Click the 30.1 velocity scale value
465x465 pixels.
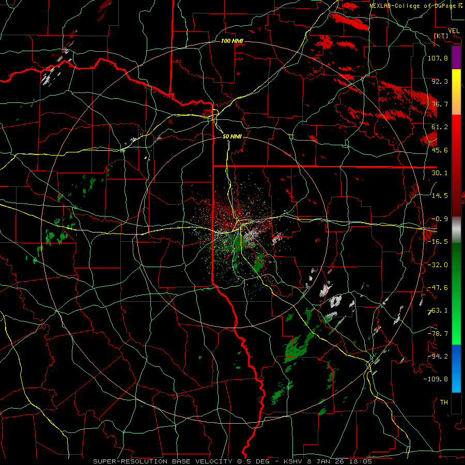[440, 173]
